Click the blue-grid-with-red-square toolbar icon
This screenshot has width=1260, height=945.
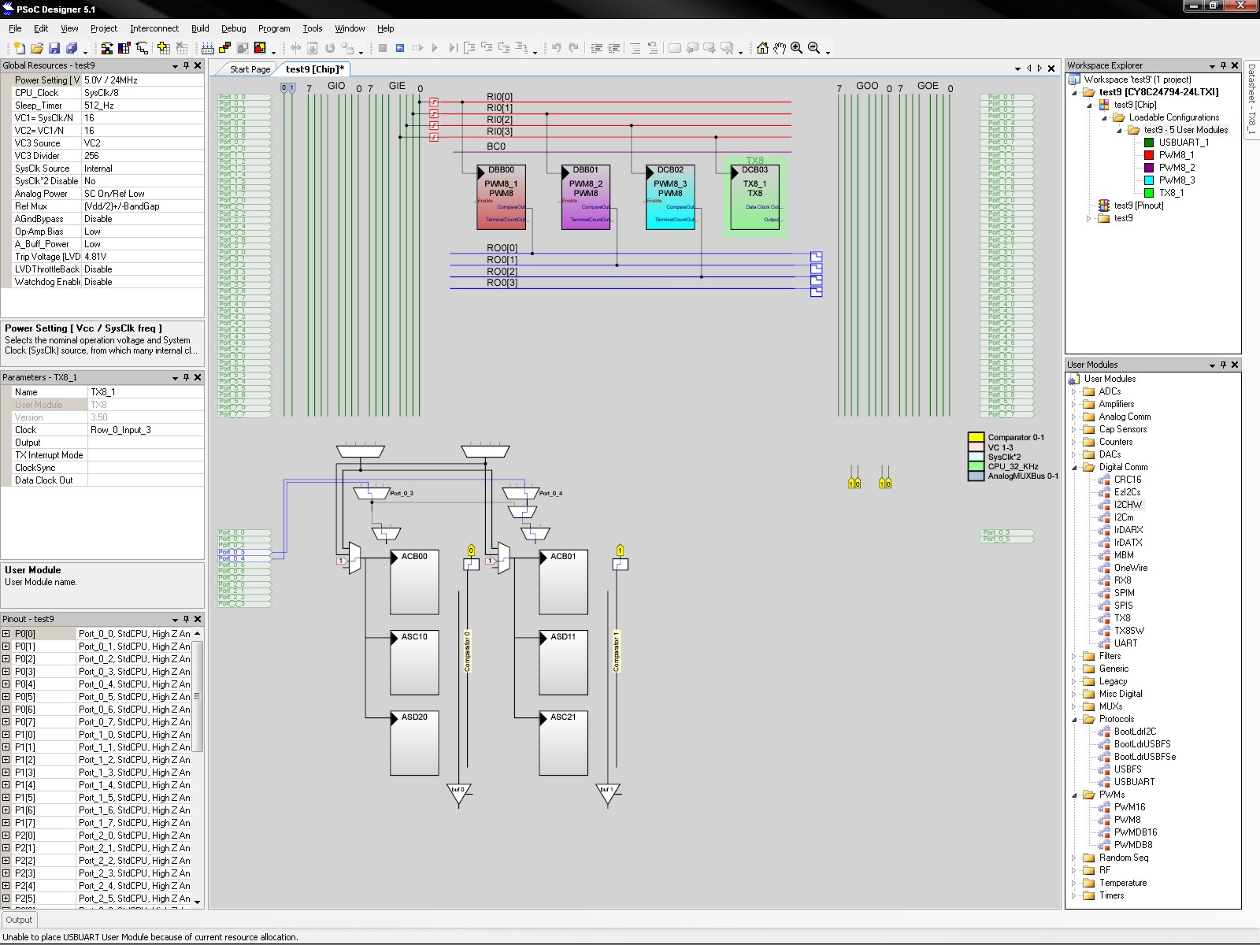124,48
